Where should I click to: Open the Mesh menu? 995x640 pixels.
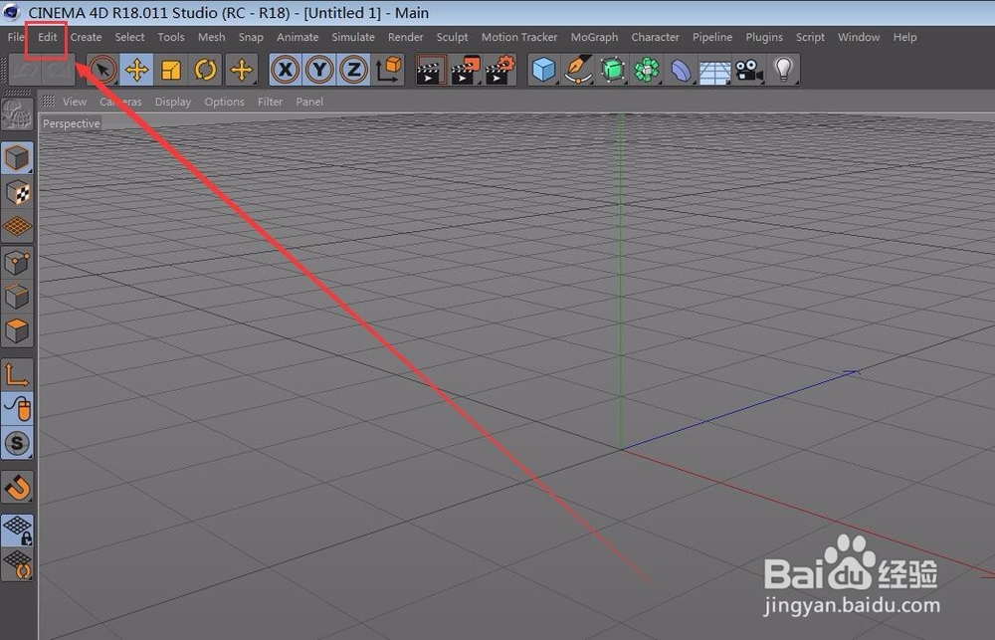pyautogui.click(x=211, y=37)
